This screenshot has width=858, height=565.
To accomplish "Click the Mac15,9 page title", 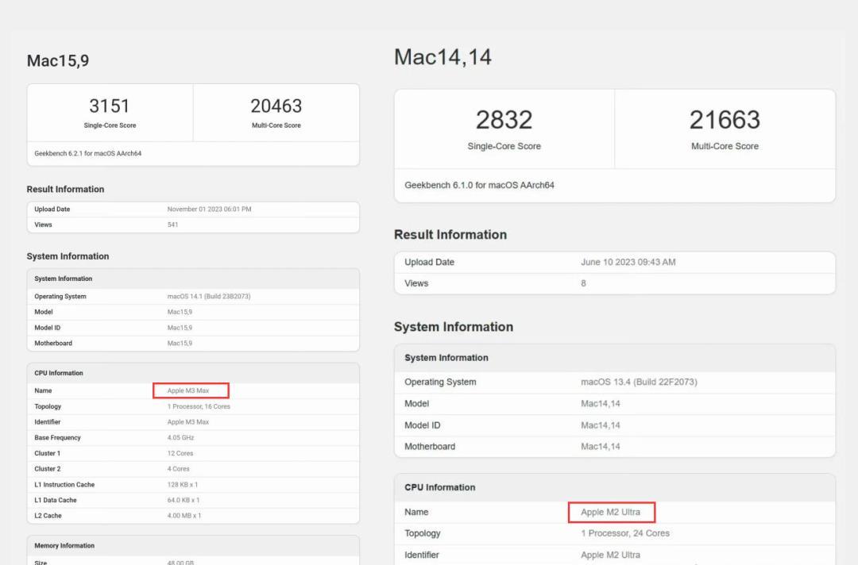I will tap(57, 60).
